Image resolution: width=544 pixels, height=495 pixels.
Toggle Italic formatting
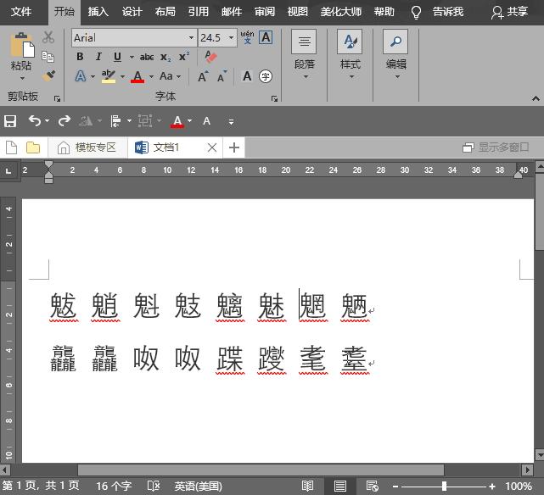[98, 57]
